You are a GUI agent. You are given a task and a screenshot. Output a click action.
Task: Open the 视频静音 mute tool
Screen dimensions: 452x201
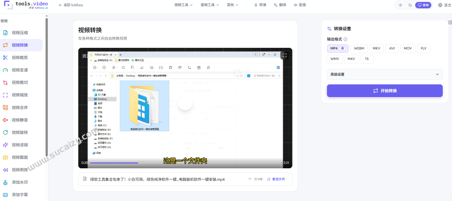pyautogui.click(x=20, y=120)
